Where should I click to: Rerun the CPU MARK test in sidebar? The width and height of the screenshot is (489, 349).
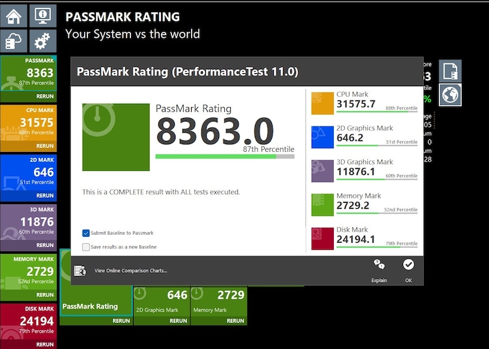click(x=45, y=146)
